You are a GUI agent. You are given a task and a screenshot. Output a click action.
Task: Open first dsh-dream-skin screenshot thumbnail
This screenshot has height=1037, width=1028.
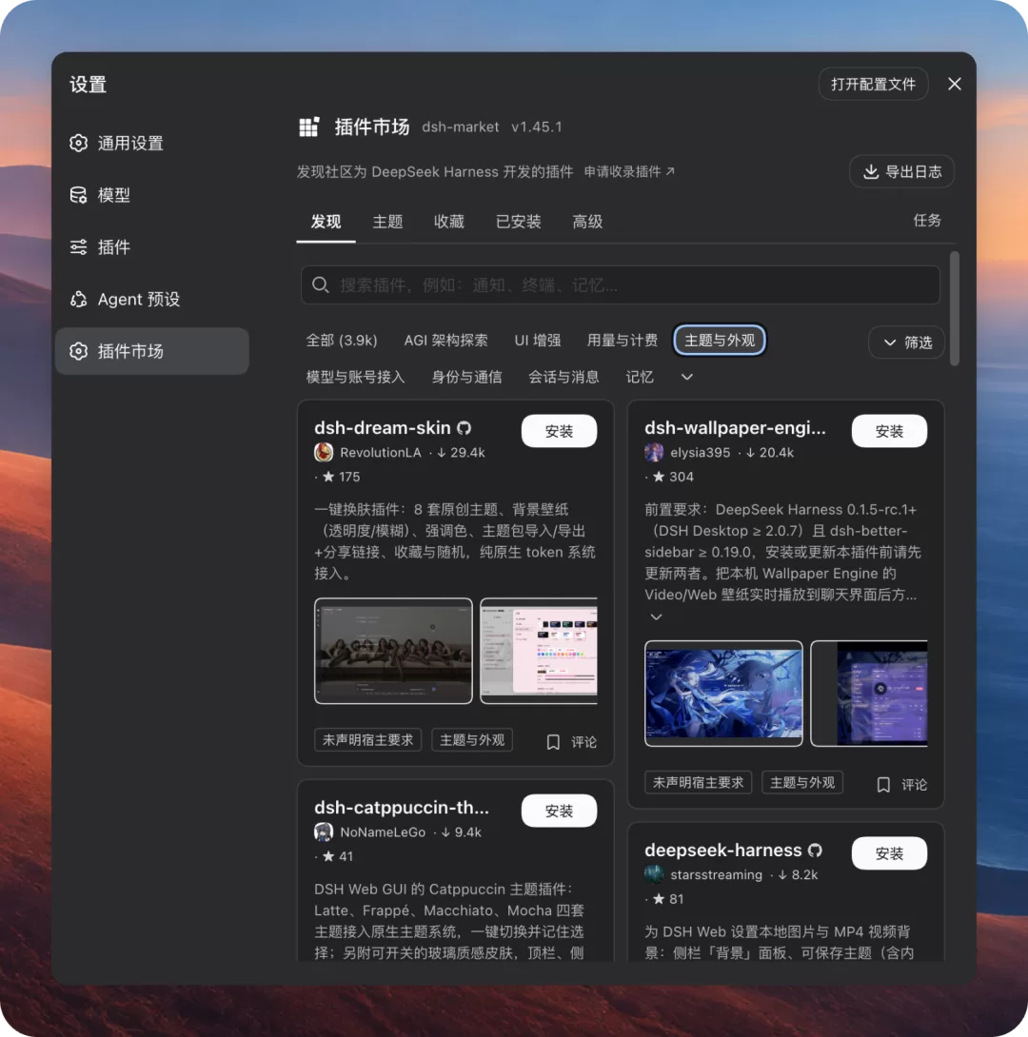pos(394,651)
